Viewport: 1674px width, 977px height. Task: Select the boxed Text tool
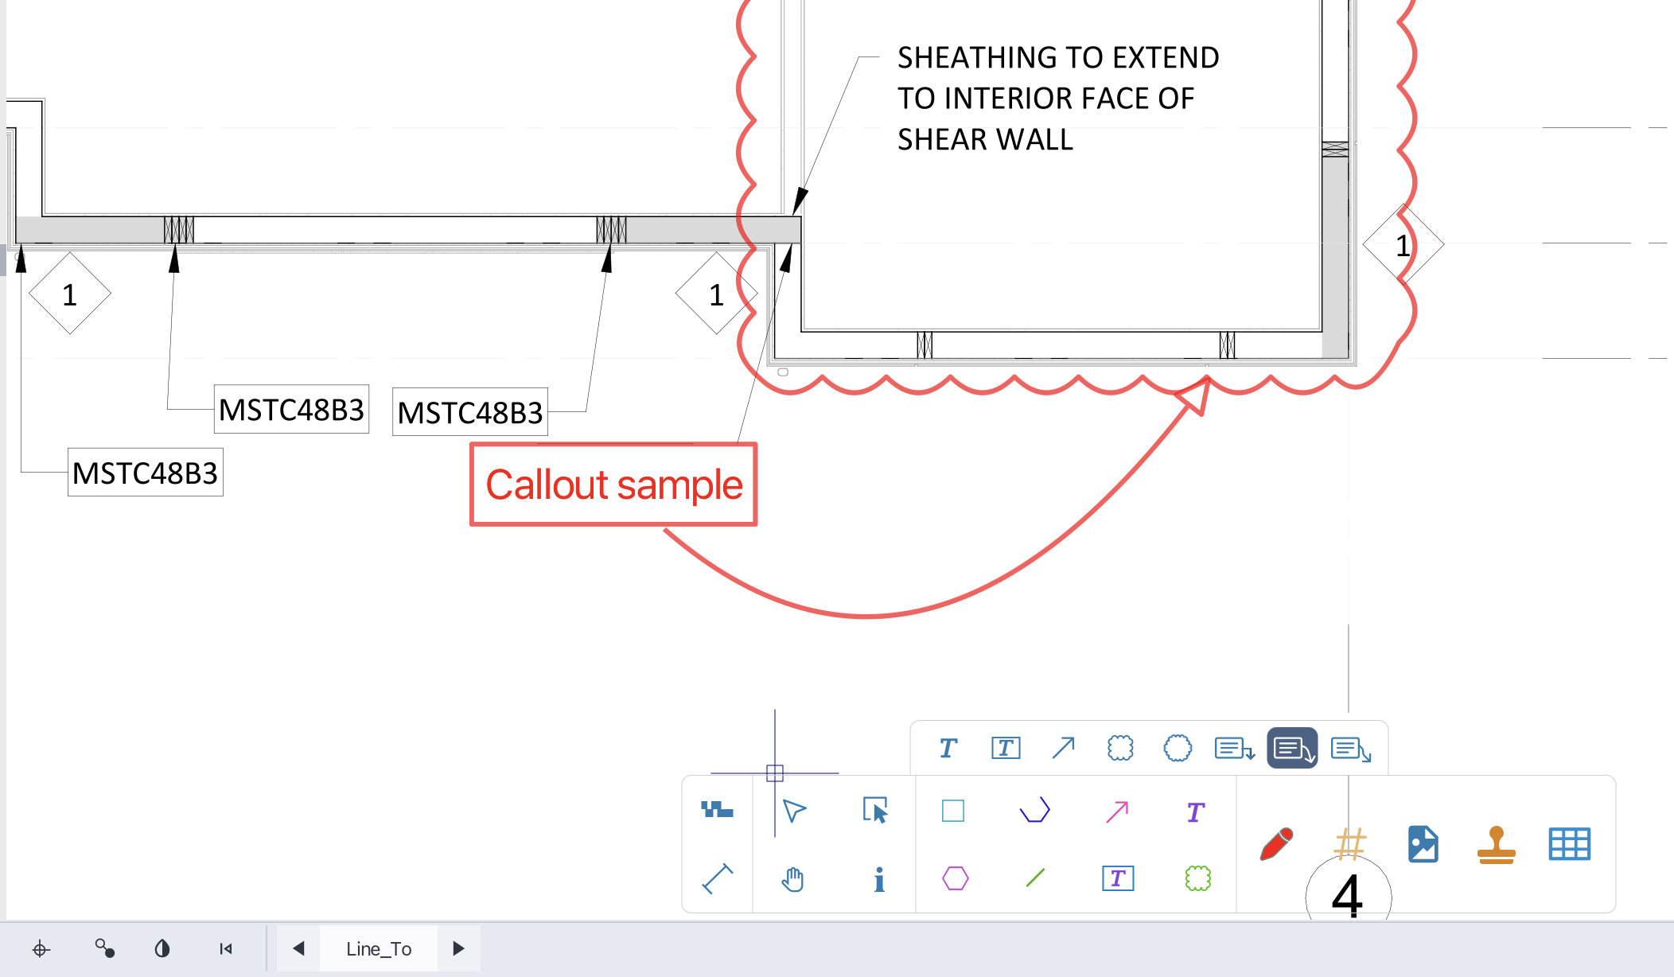pyautogui.click(x=1005, y=748)
